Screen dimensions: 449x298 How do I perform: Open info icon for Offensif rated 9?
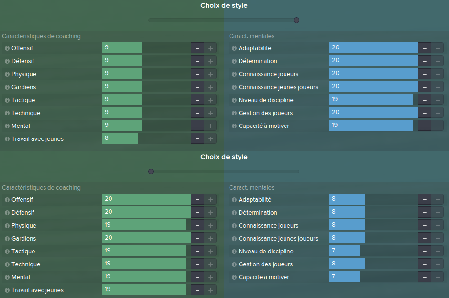click(7, 48)
